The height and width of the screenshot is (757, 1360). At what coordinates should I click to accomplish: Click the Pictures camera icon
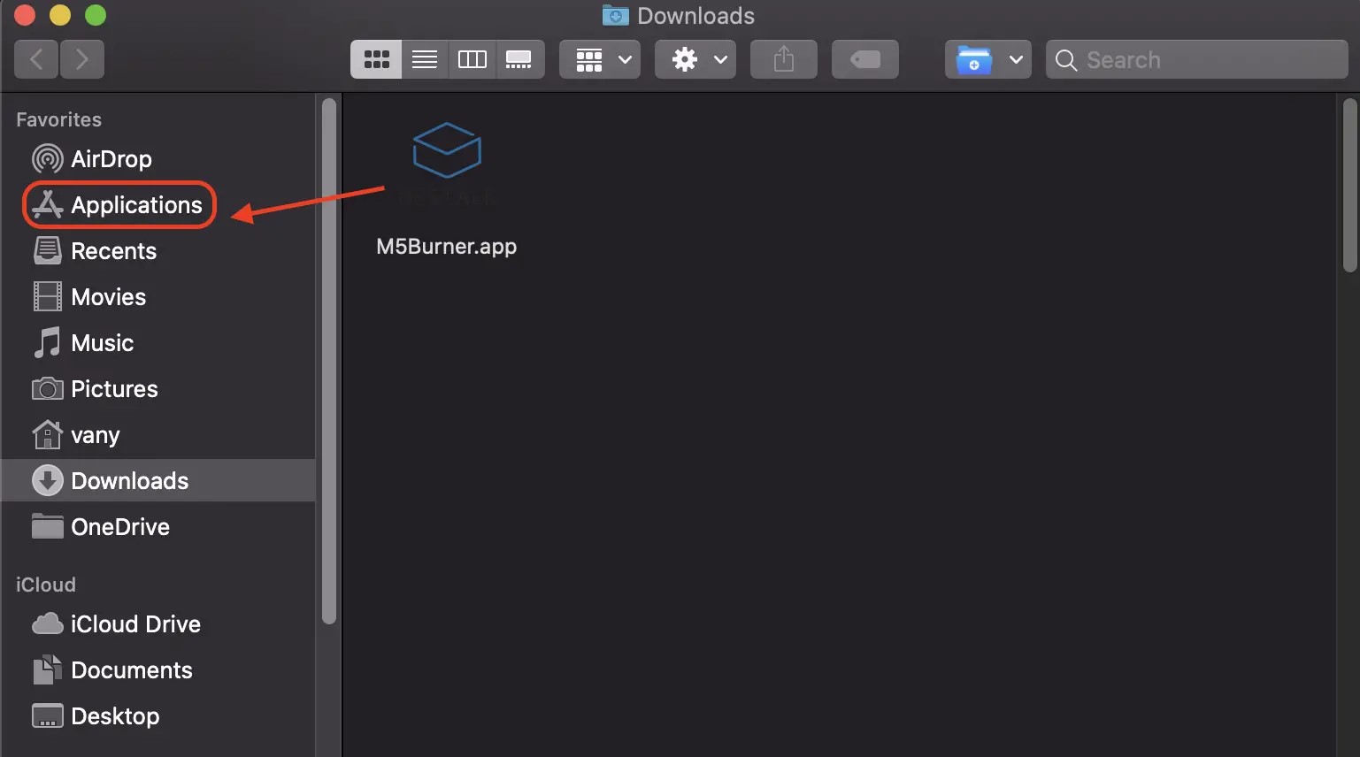coord(47,389)
